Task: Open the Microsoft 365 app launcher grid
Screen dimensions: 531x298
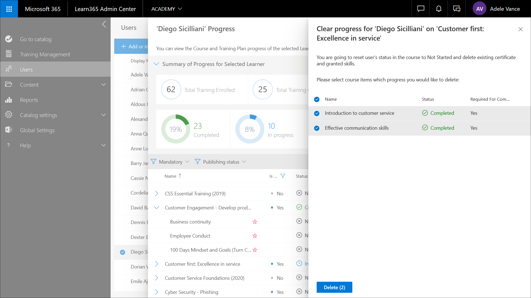Action: pyautogui.click(x=9, y=9)
